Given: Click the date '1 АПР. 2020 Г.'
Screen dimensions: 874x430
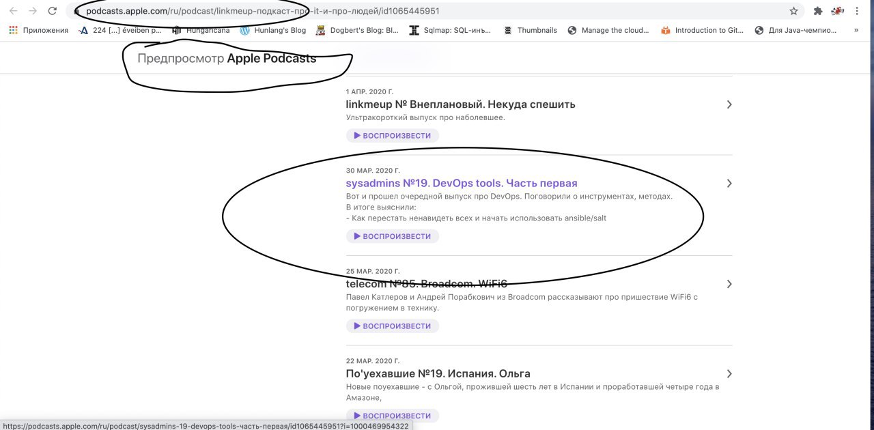Looking at the screenshot, I should coord(370,91).
